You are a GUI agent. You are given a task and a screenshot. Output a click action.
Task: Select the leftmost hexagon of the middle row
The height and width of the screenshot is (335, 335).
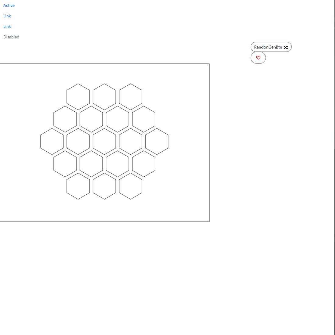51,141
